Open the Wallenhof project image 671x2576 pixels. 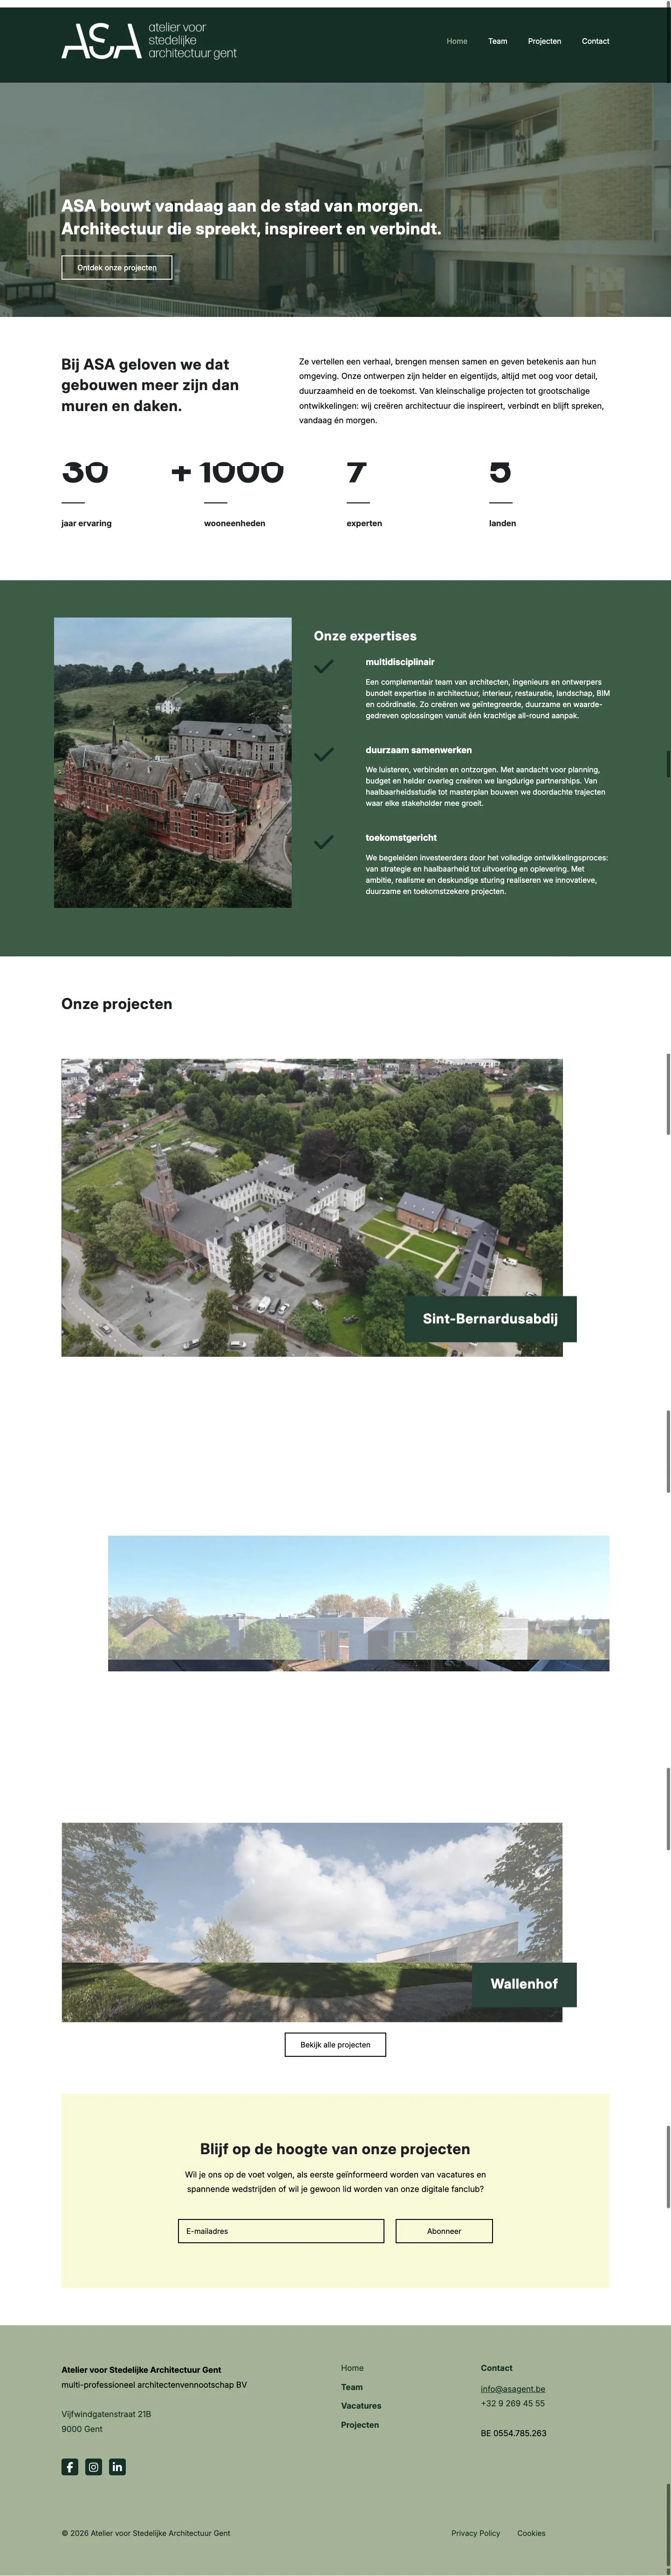click(x=312, y=1922)
